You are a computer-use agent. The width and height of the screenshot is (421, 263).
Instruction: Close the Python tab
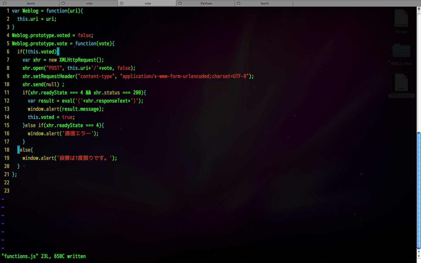[180, 4]
